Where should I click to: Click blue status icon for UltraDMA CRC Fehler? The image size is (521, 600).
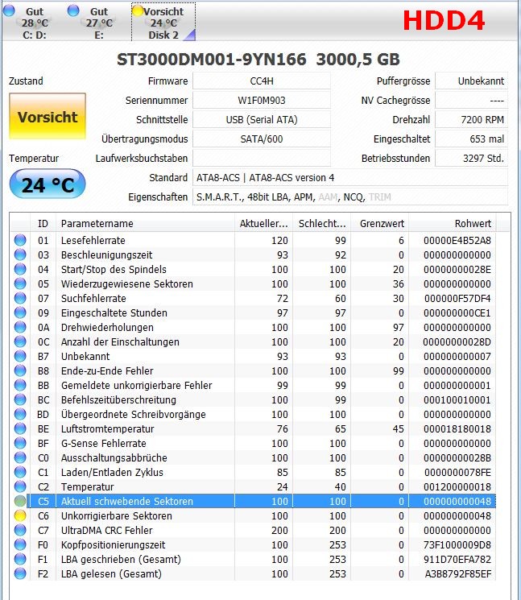(x=20, y=530)
